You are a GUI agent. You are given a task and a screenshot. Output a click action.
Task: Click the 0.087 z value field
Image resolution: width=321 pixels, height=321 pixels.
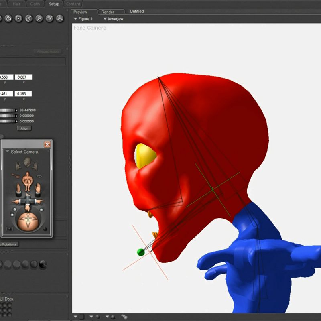point(23,77)
